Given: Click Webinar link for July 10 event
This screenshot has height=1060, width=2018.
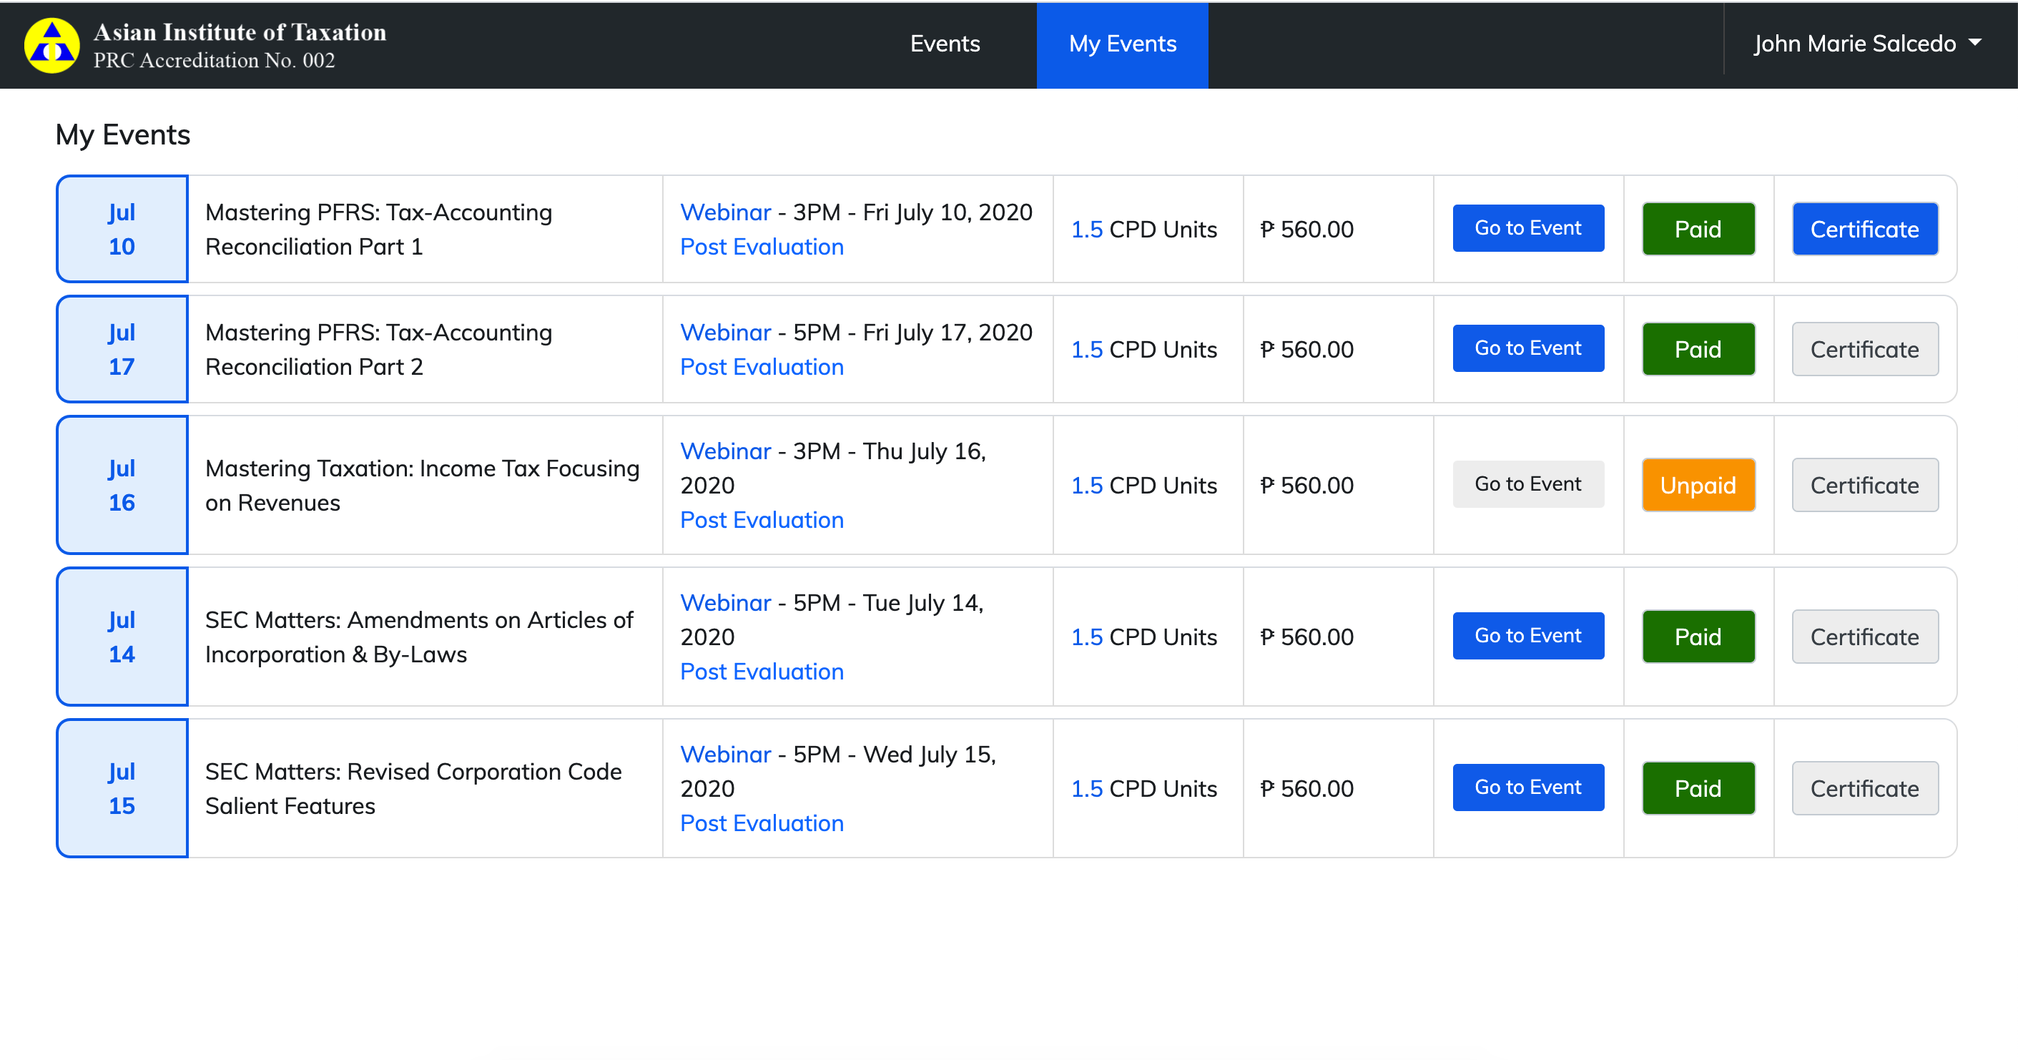Looking at the screenshot, I should click(x=725, y=212).
